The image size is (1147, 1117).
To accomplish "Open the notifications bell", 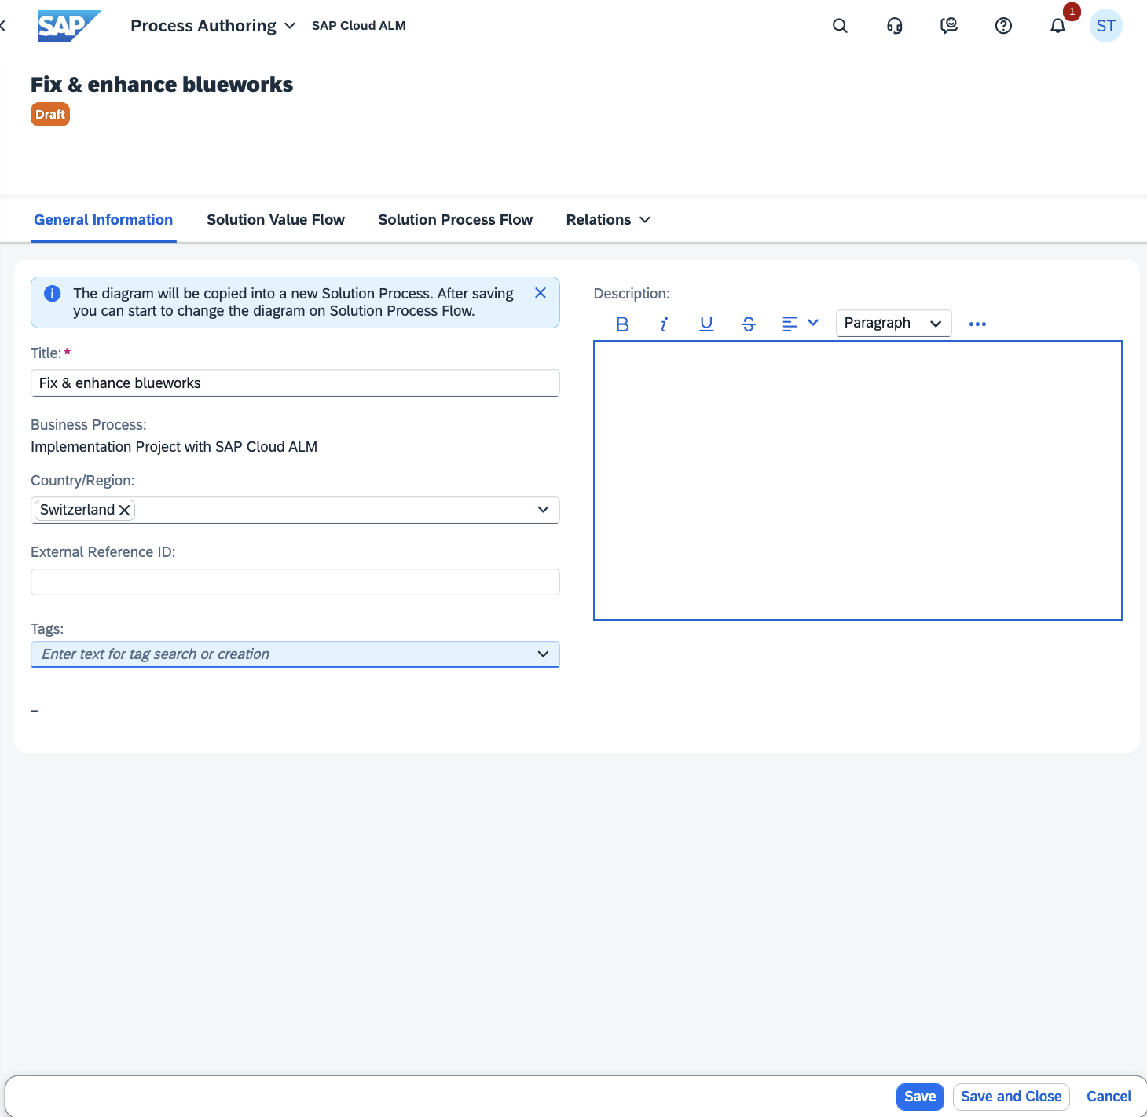I will tap(1058, 26).
